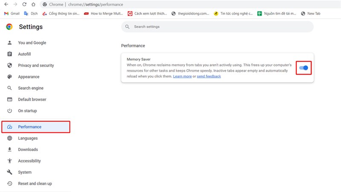Open the How to Merge Mult... bookmark
This screenshot has width=341, height=192.
[x=104, y=14]
